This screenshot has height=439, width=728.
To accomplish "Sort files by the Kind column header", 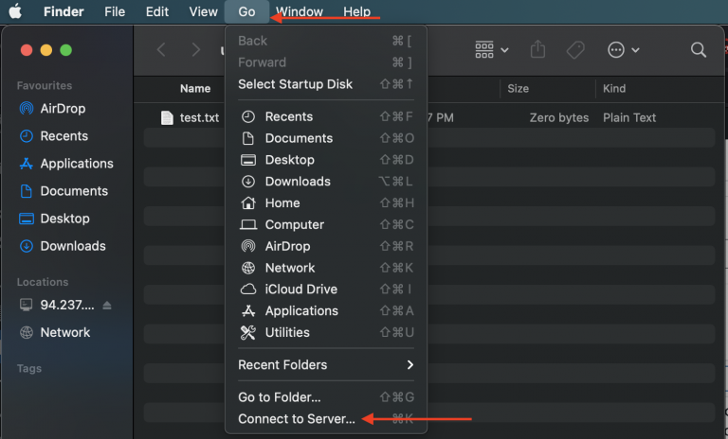I will pyautogui.click(x=614, y=89).
